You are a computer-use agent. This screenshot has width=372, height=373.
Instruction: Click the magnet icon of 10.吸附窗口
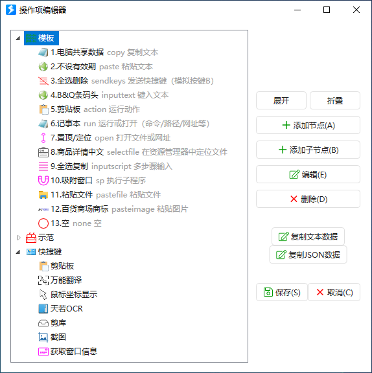[43, 181]
